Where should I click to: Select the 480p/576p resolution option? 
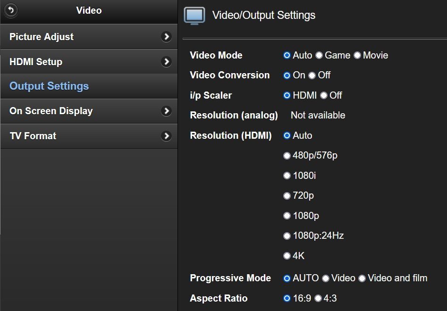pos(287,155)
